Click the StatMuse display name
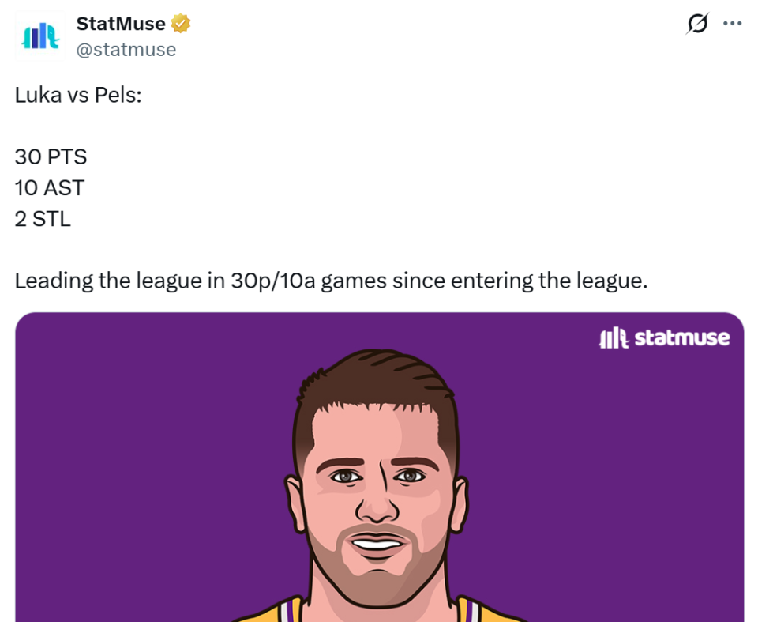 tap(121, 24)
